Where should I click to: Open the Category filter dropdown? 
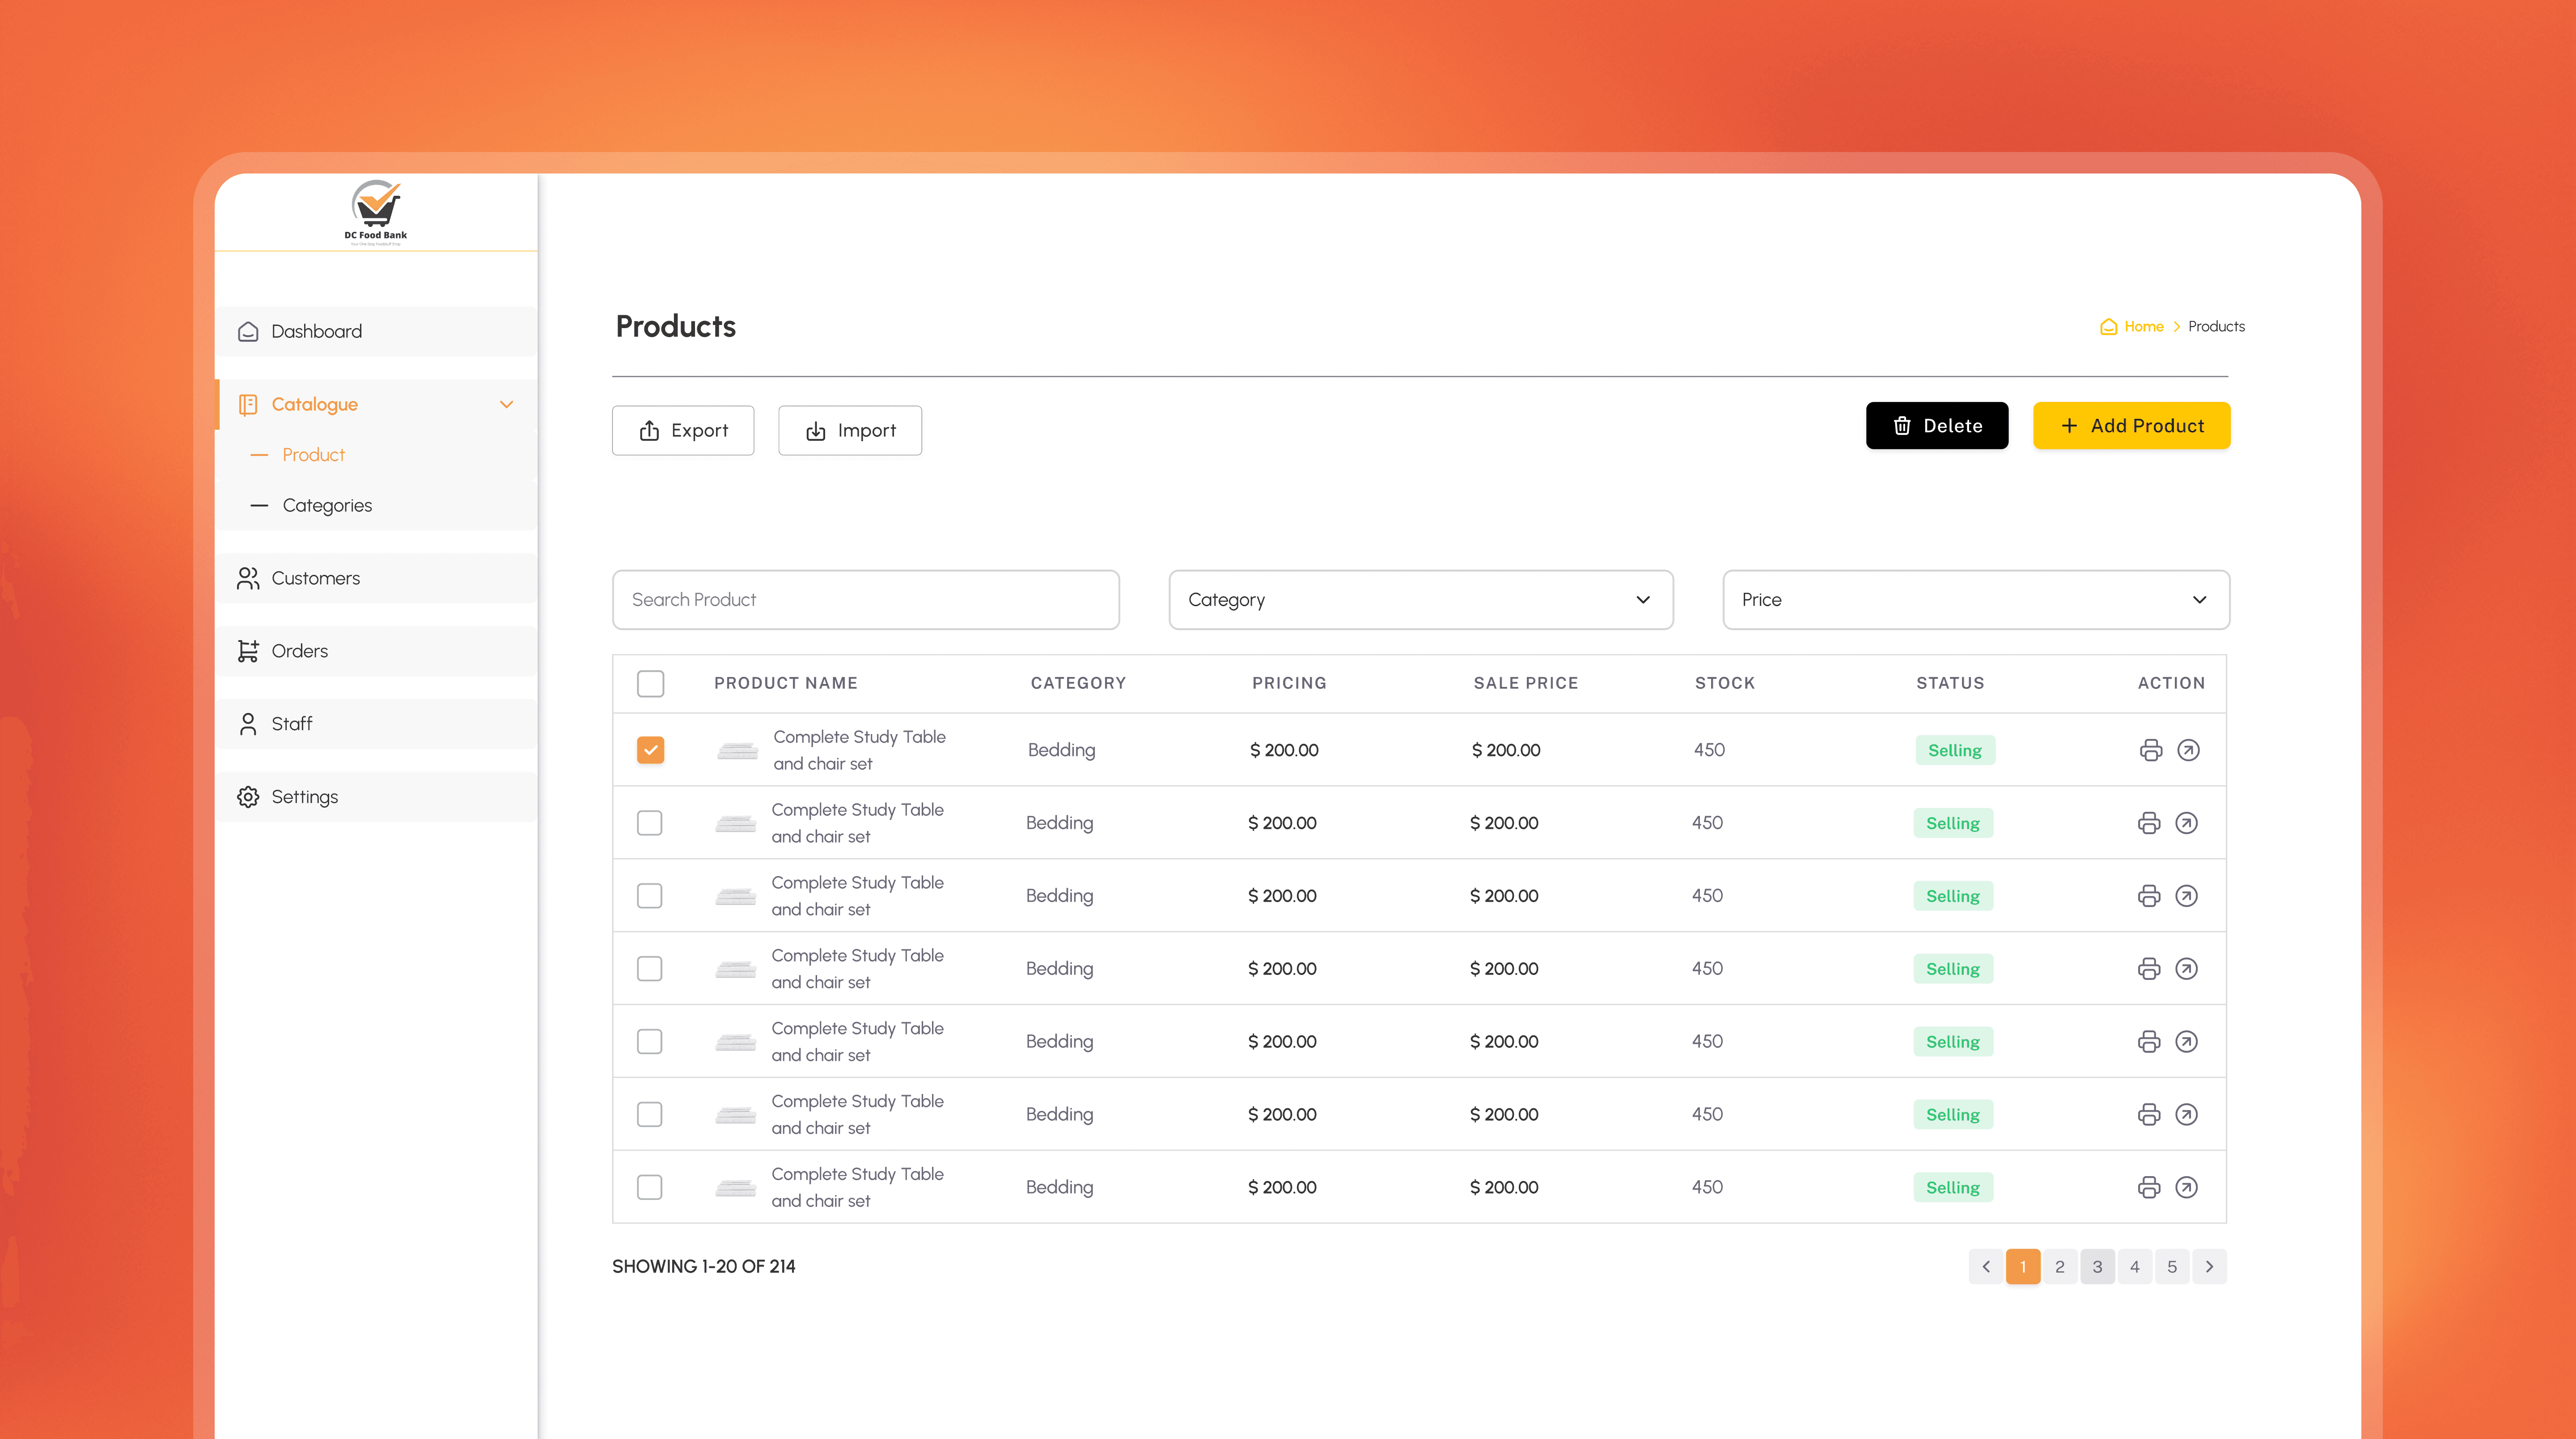coord(1420,599)
